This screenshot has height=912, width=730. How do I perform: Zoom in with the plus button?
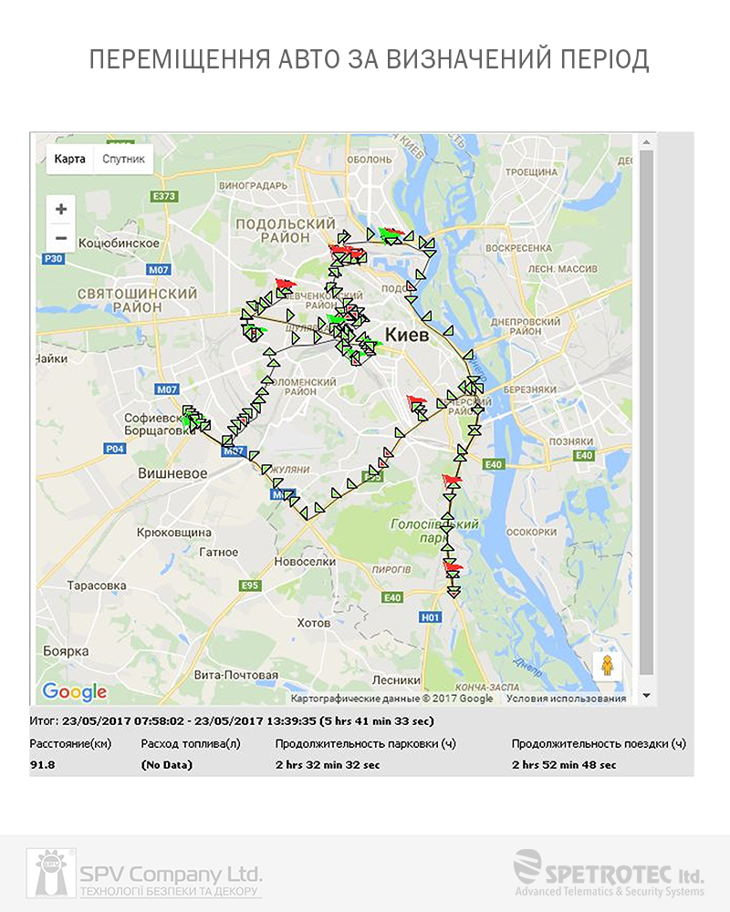[x=61, y=209]
